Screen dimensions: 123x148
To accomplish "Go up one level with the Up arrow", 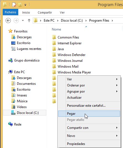I will click(29, 21).
